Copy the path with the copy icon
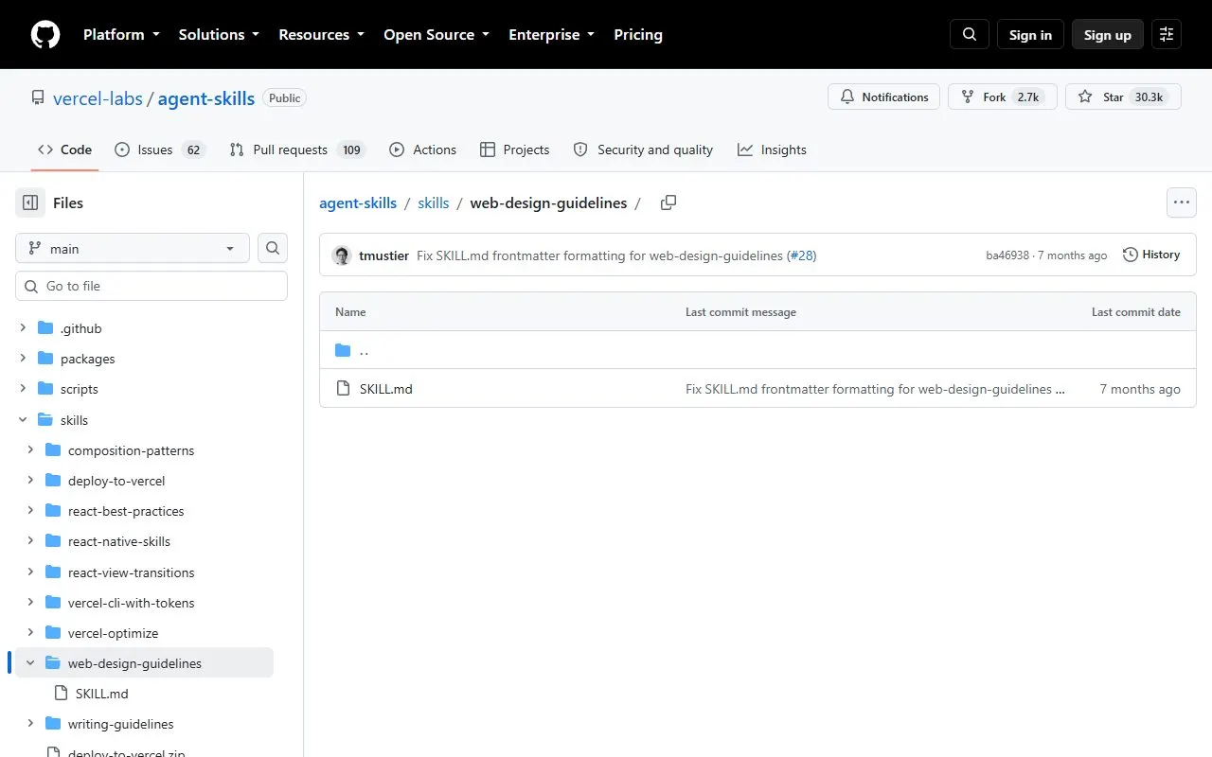This screenshot has height=757, width=1212. (668, 202)
